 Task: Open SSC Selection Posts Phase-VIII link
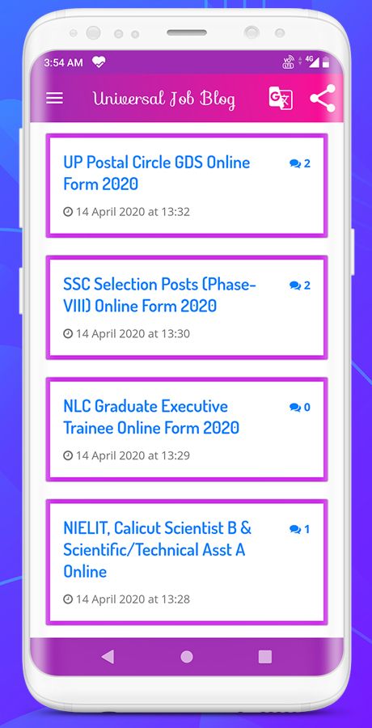point(160,294)
